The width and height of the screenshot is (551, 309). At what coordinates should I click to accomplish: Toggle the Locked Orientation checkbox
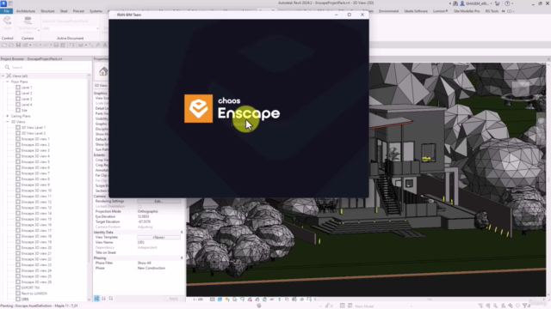[x=139, y=206]
